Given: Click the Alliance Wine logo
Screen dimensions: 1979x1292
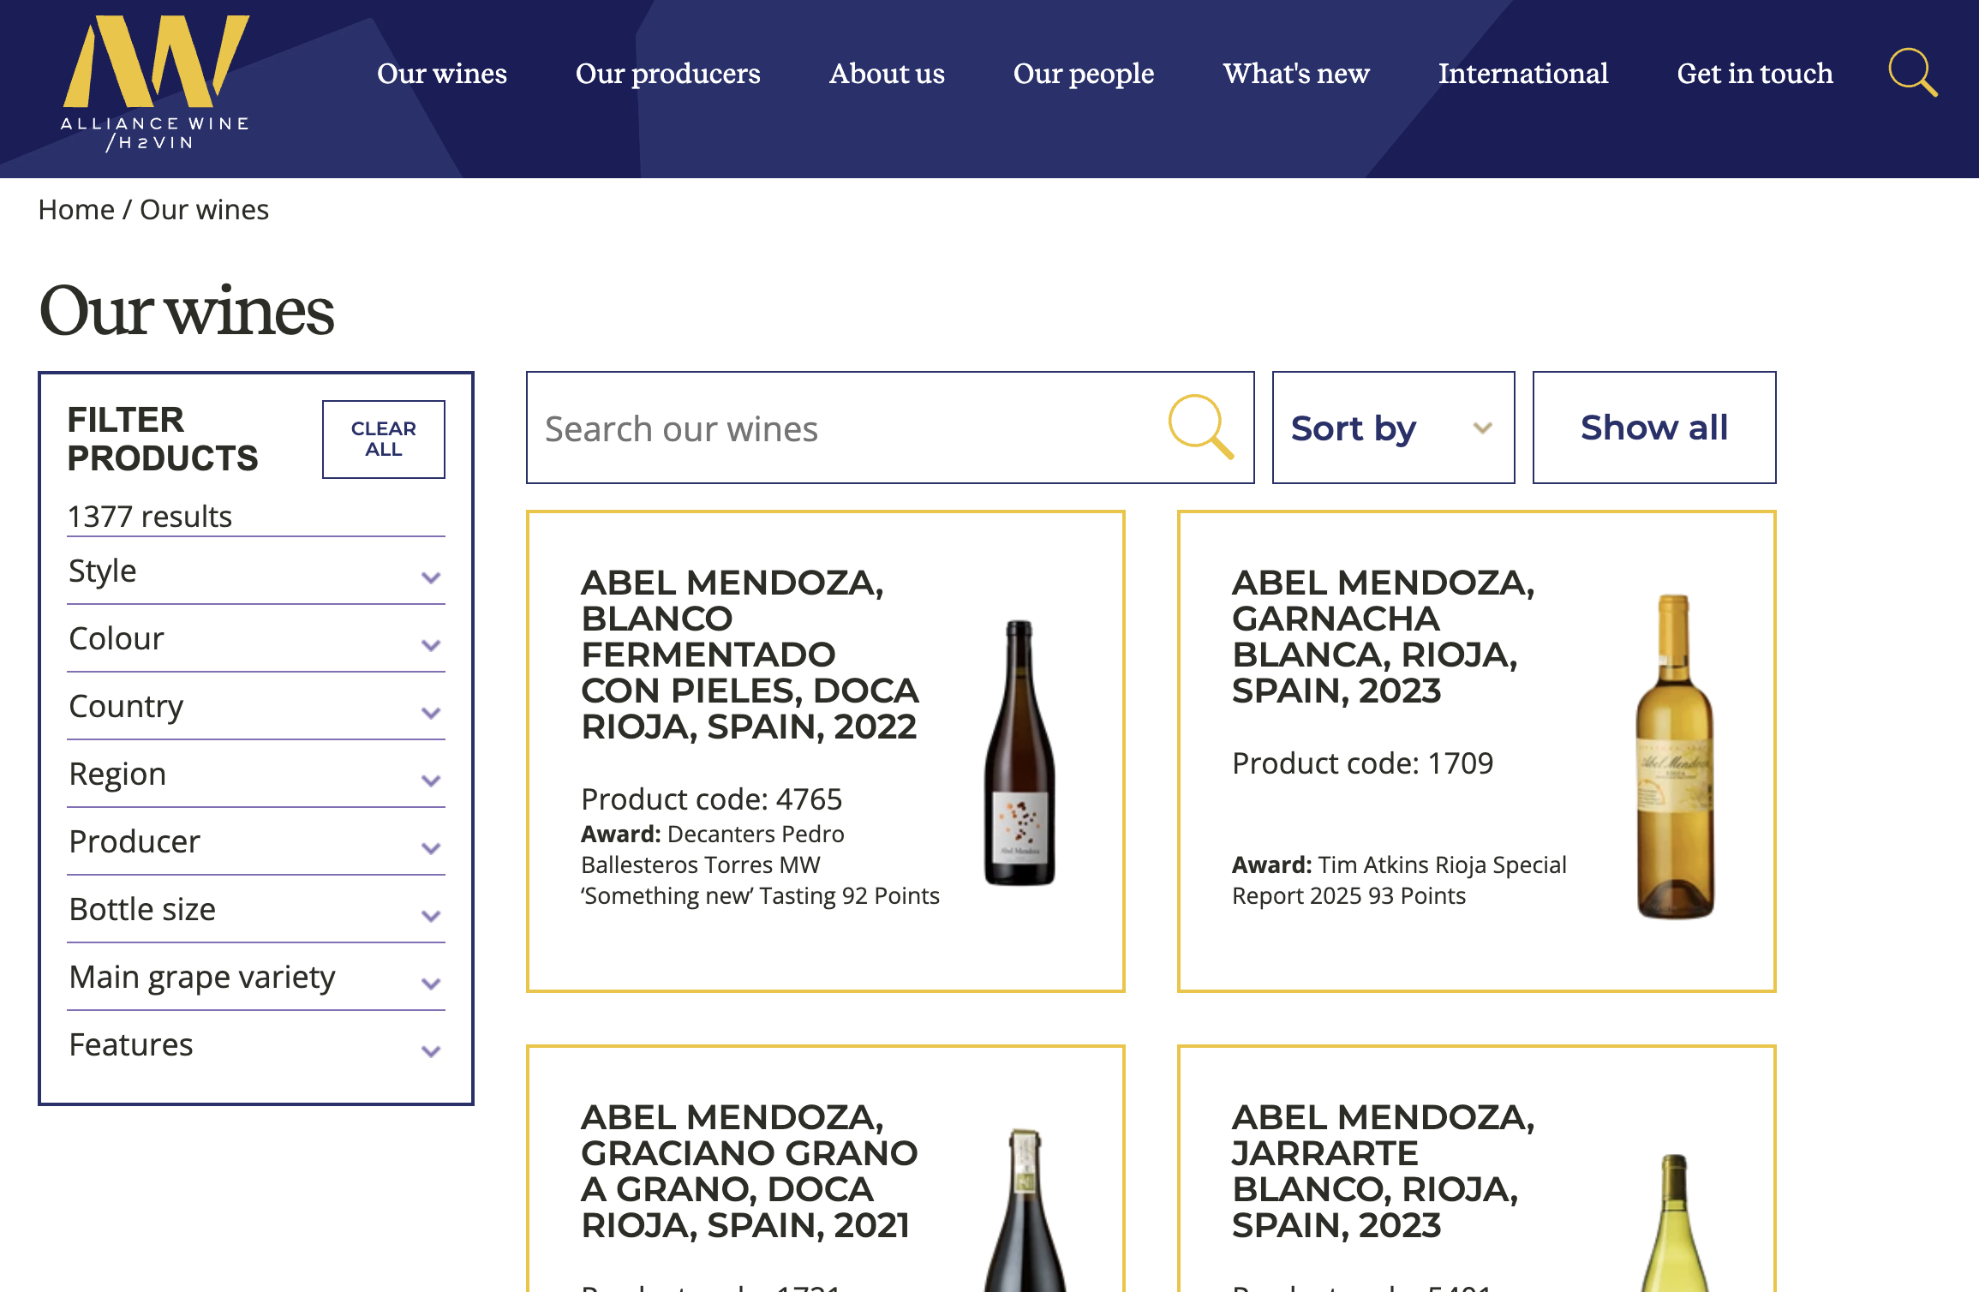Looking at the screenshot, I should point(156,83).
